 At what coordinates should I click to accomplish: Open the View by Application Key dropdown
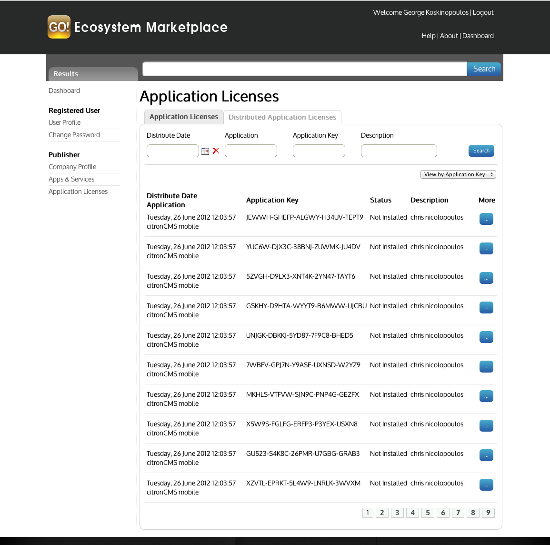(458, 174)
